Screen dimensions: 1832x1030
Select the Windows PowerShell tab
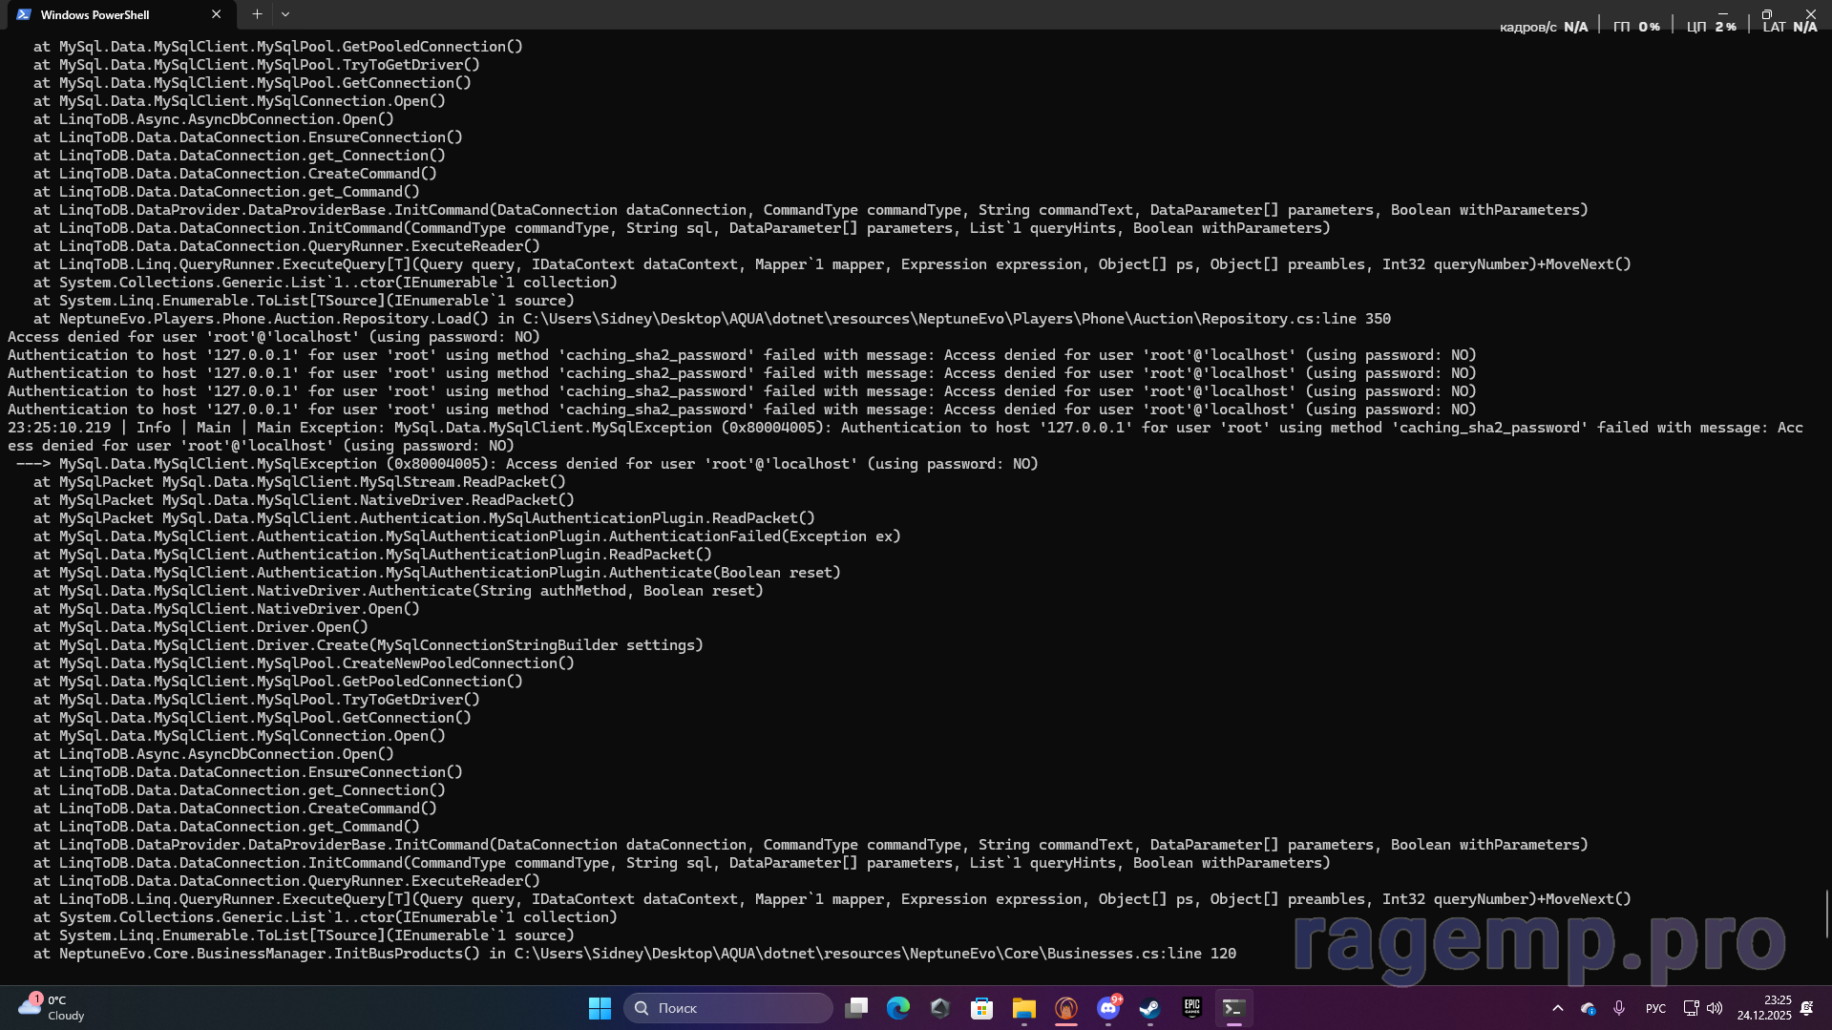point(105,14)
